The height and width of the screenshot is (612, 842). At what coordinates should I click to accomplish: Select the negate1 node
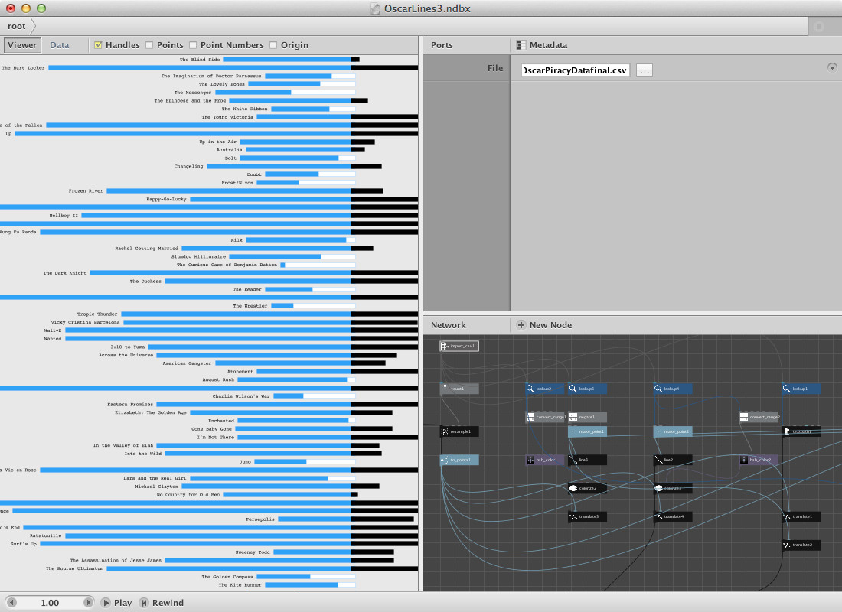pos(587,417)
